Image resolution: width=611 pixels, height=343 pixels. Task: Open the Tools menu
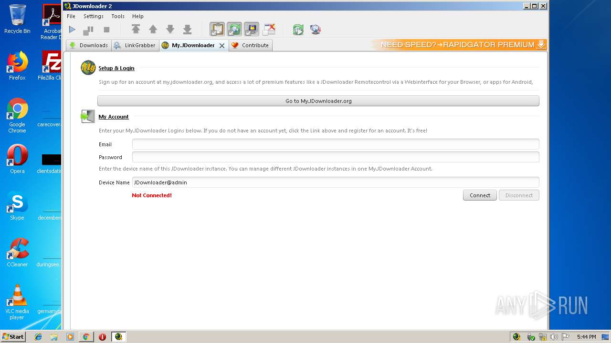coord(118,16)
